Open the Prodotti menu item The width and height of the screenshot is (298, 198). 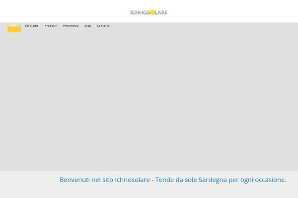tap(51, 26)
